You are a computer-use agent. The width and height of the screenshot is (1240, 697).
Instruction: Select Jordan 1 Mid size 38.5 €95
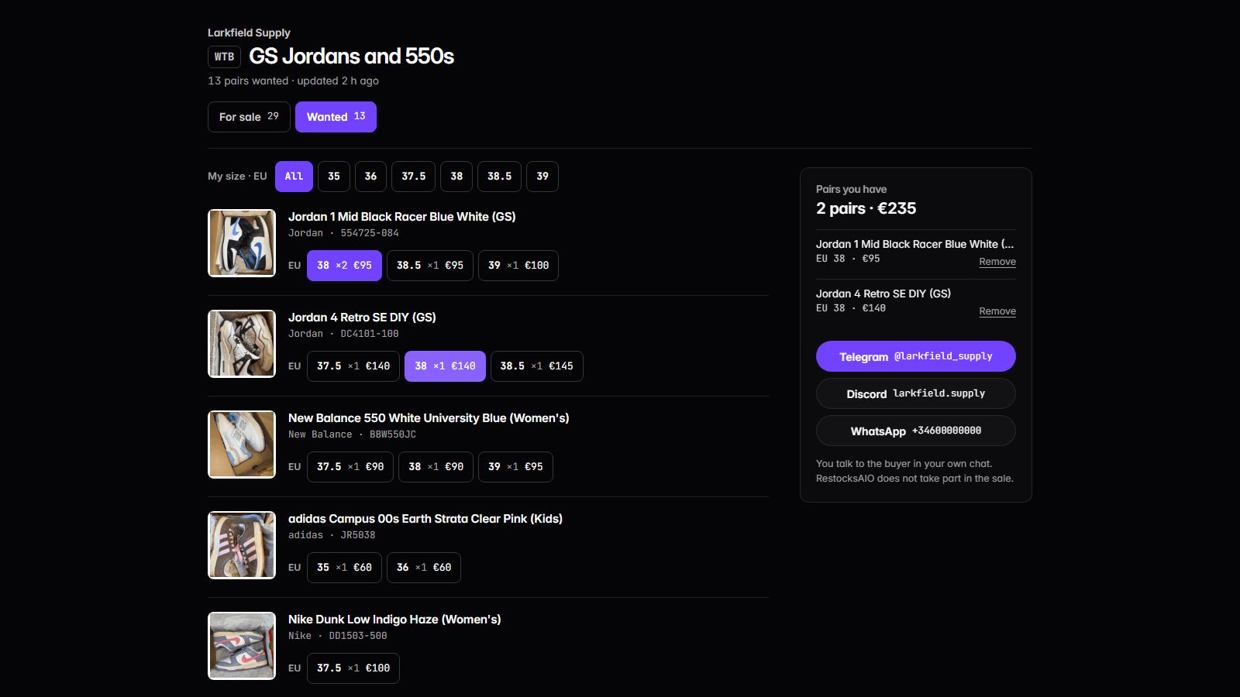click(x=430, y=266)
